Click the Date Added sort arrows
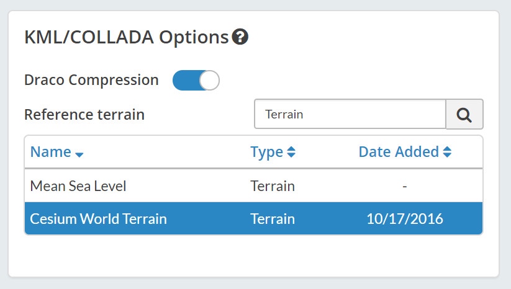Screen dimensions: 511x289 click(447, 153)
